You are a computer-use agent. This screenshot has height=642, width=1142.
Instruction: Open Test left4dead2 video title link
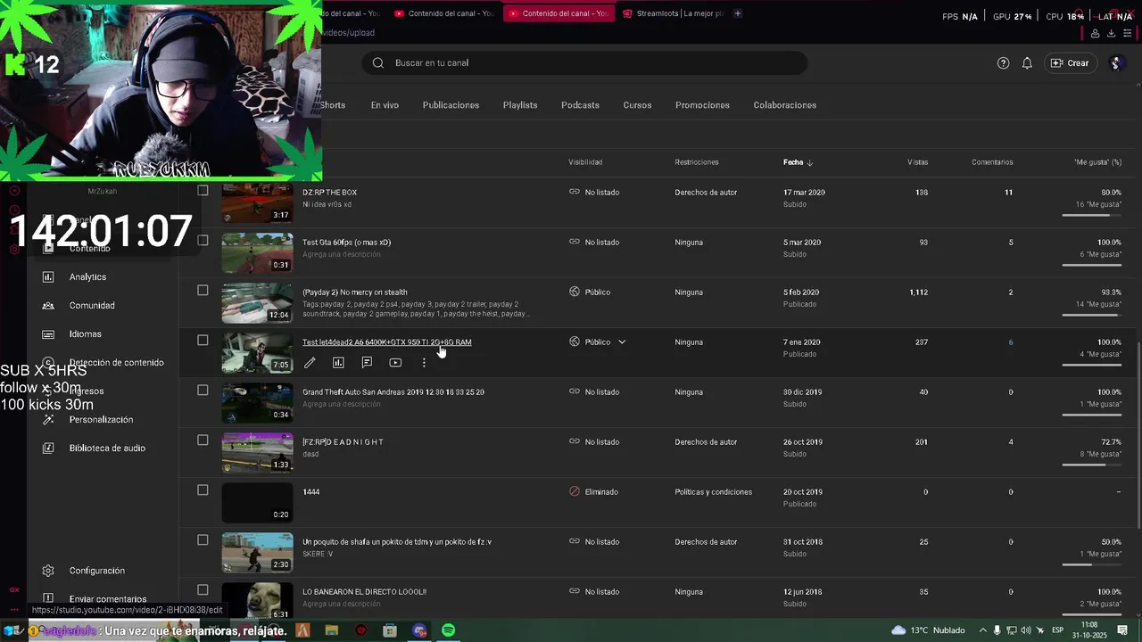(387, 342)
